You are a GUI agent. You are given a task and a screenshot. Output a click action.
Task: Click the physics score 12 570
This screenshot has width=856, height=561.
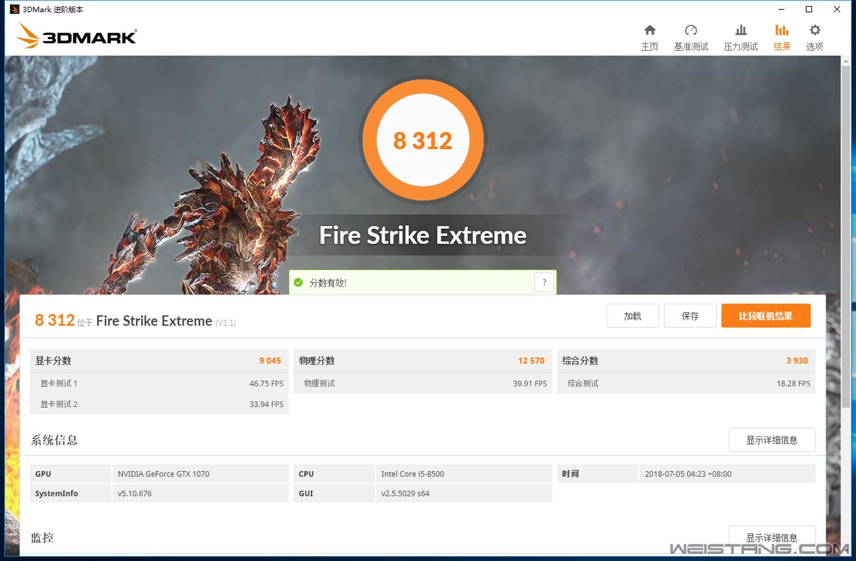point(531,360)
